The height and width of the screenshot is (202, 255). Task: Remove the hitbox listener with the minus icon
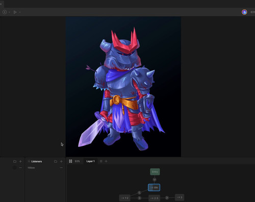(61, 168)
